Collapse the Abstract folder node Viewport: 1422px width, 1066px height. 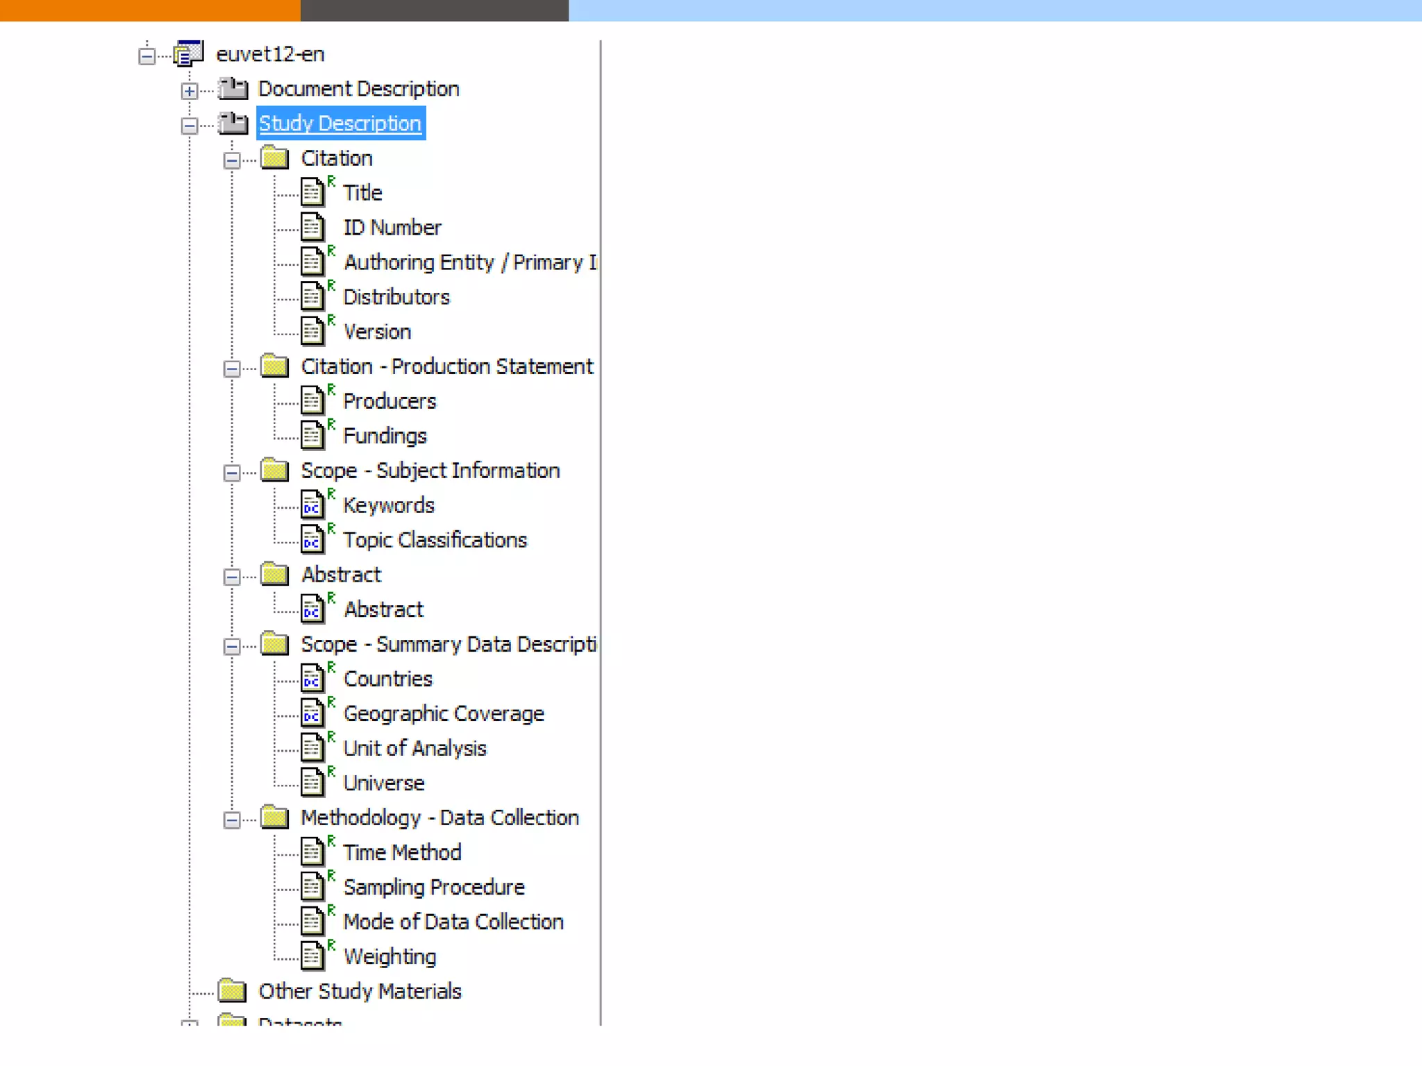click(232, 577)
